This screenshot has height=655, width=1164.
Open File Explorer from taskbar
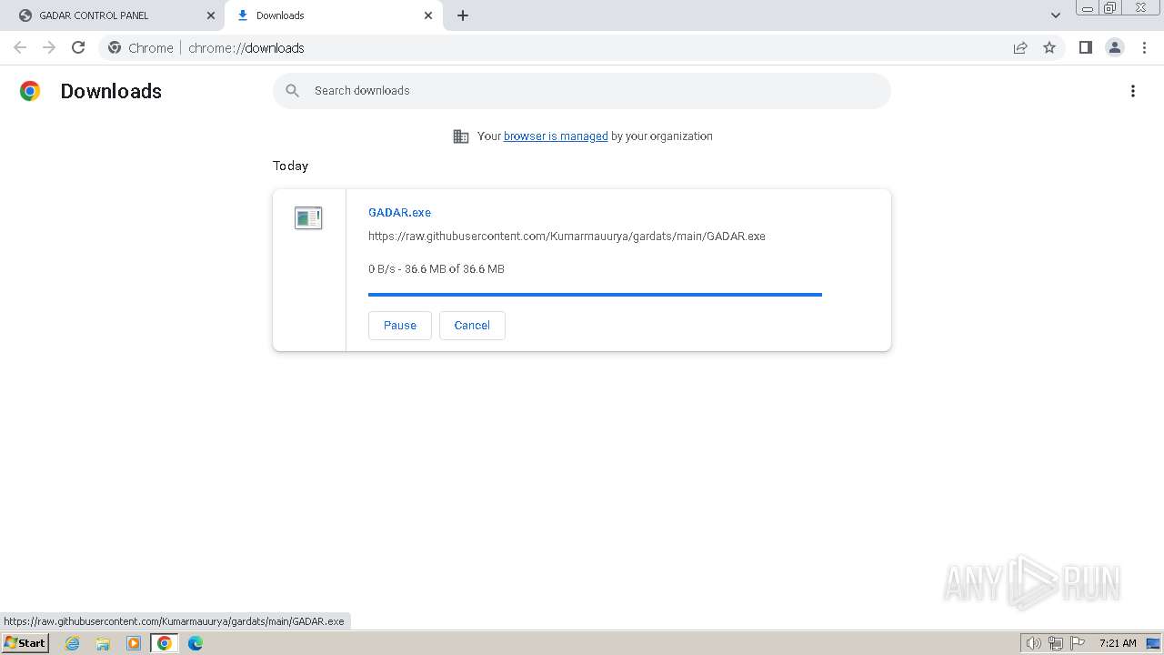103,643
